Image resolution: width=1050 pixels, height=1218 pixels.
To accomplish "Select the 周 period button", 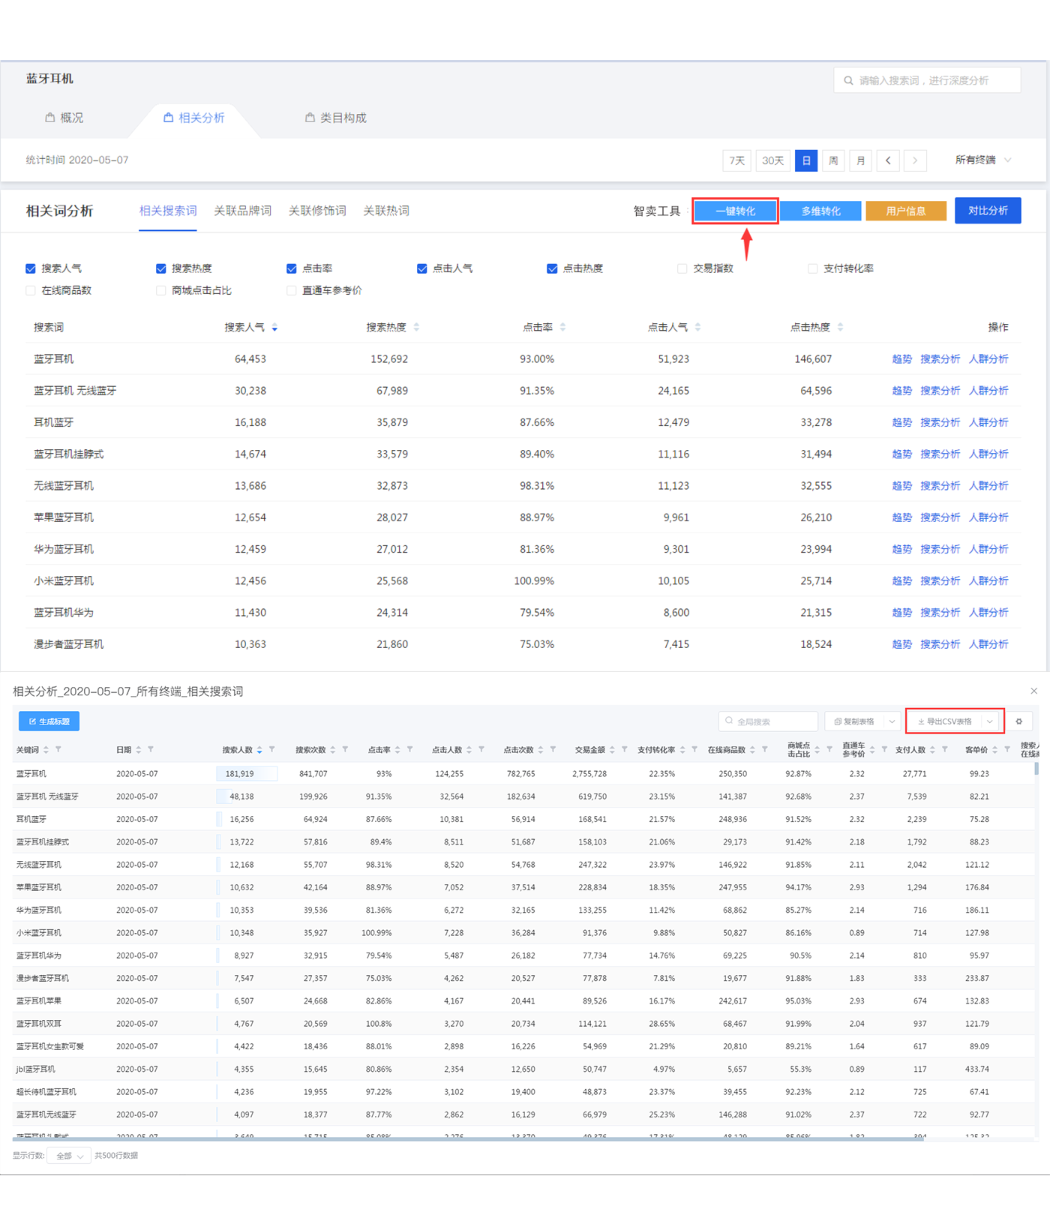I will coord(833,160).
